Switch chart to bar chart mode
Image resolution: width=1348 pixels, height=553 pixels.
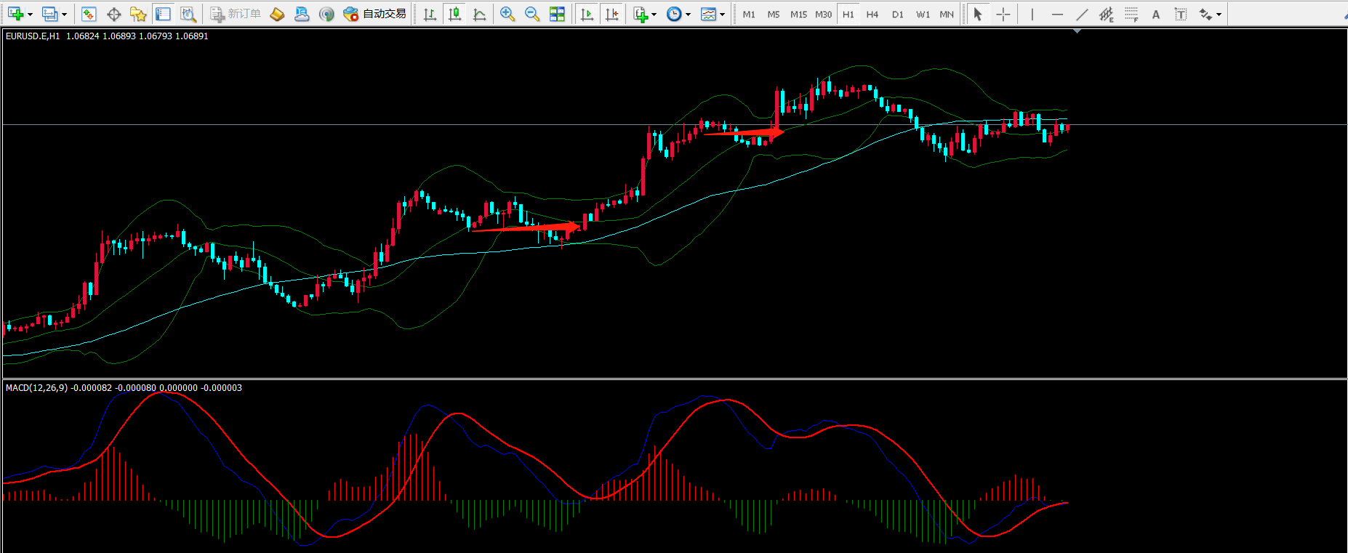430,14
